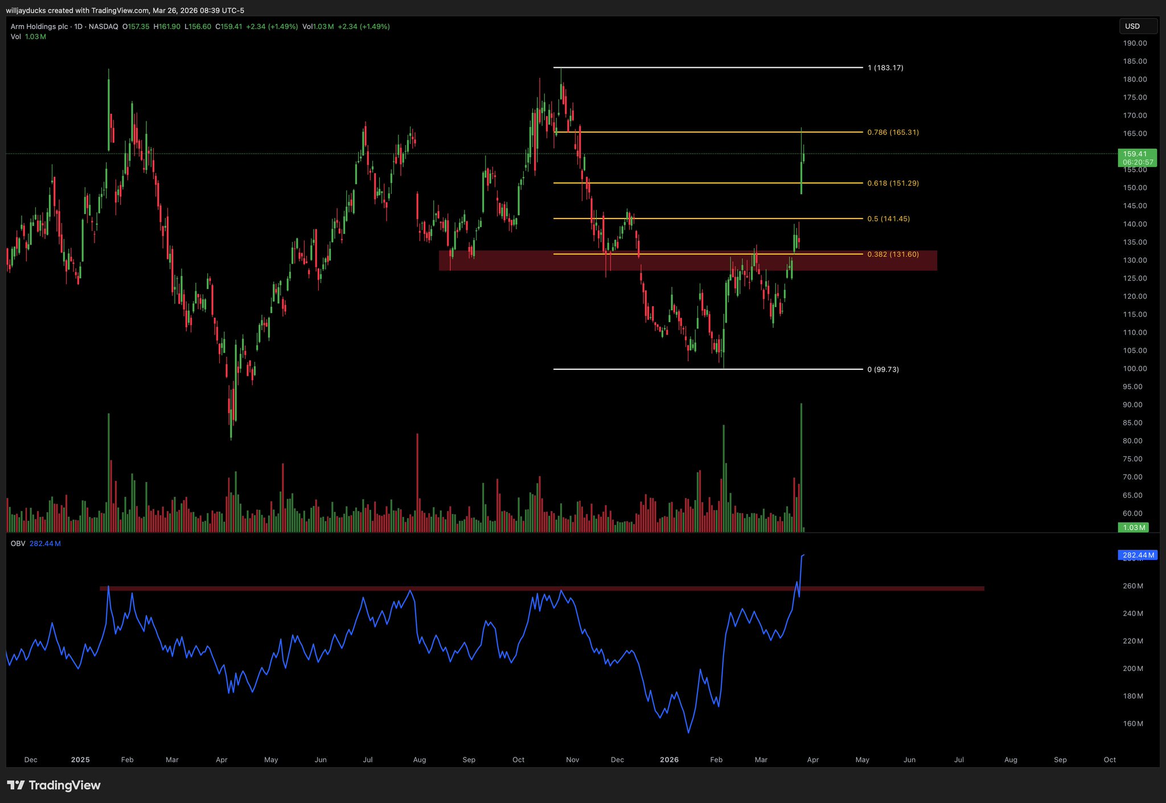Select the 0.5 (141.45) Fibonacci label

point(888,219)
